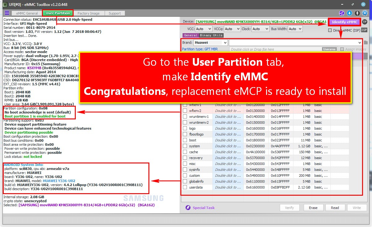Check the boot partition checkbox

pos(185,140)
